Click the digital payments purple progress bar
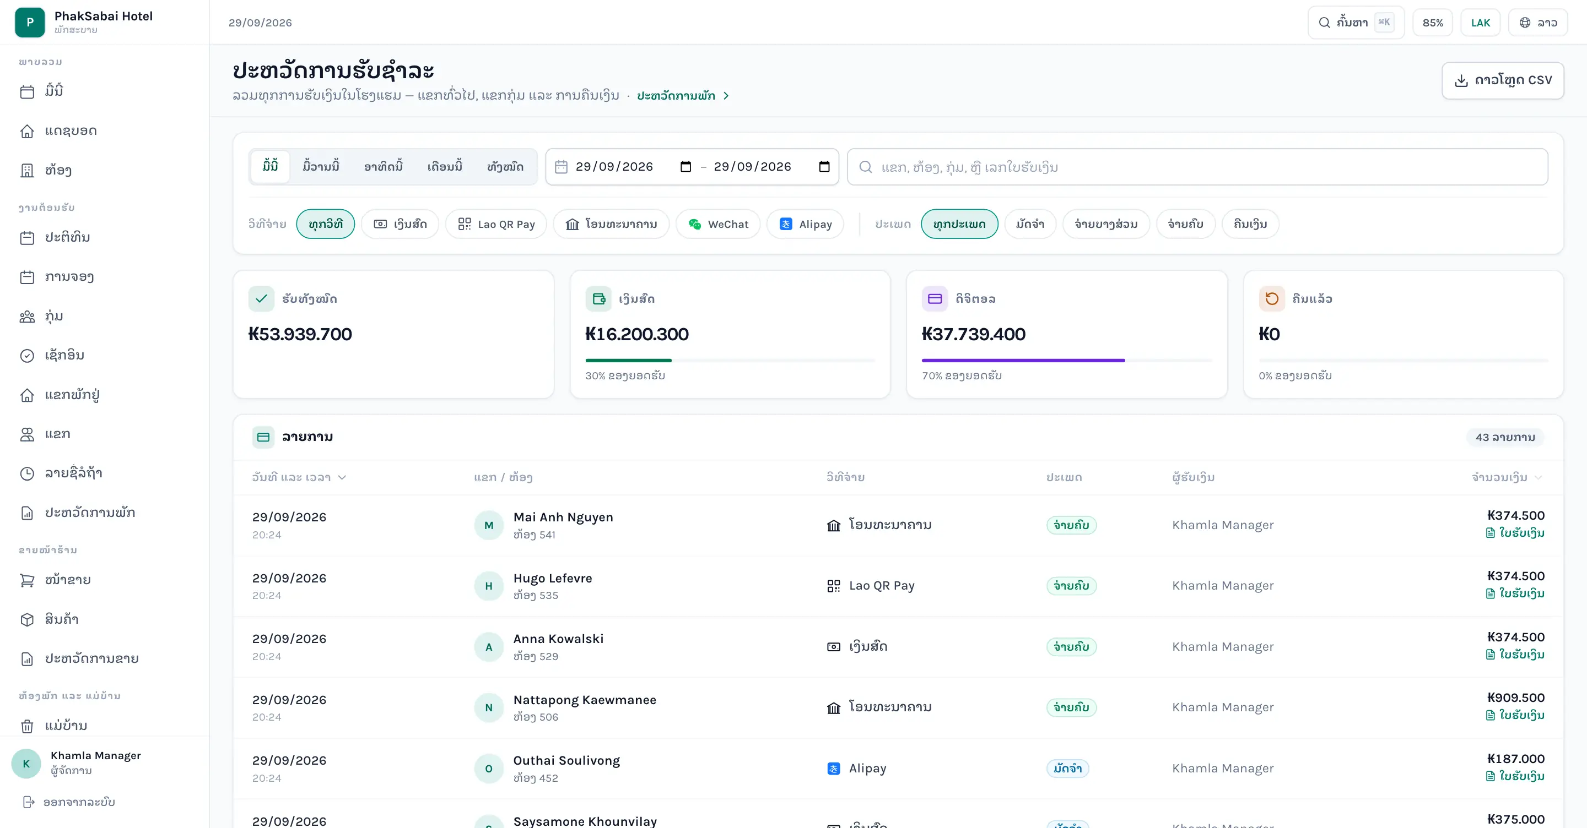This screenshot has height=828, width=1587. pos(1023,360)
